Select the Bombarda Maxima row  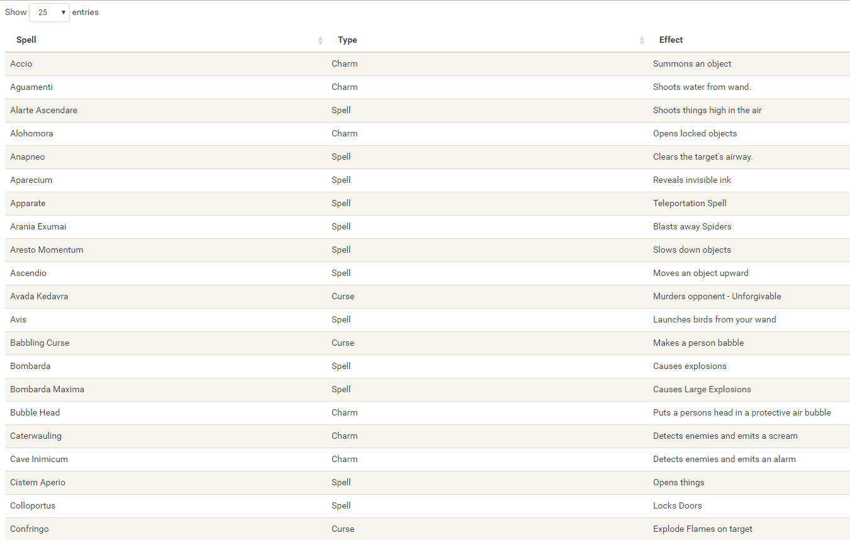[47, 389]
